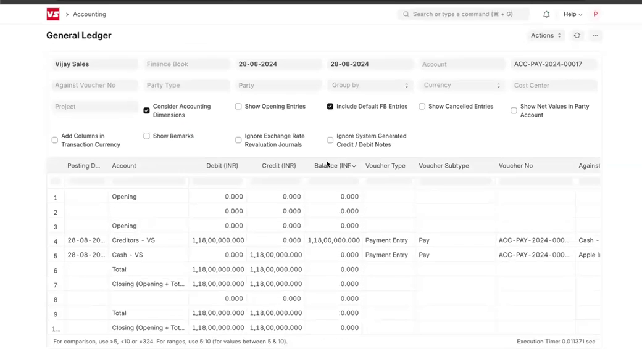Image resolution: width=642 pixels, height=349 pixels.
Task: Click the user avatar P
Action: coord(596,14)
